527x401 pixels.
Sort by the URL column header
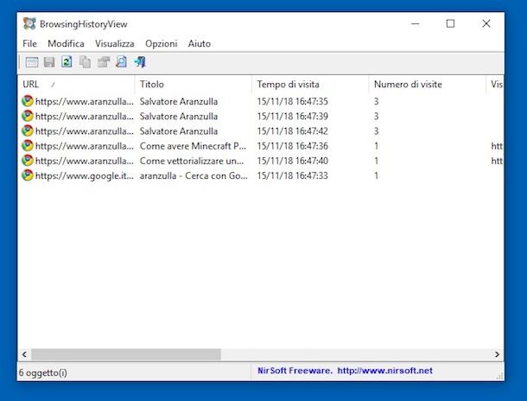tap(76, 85)
